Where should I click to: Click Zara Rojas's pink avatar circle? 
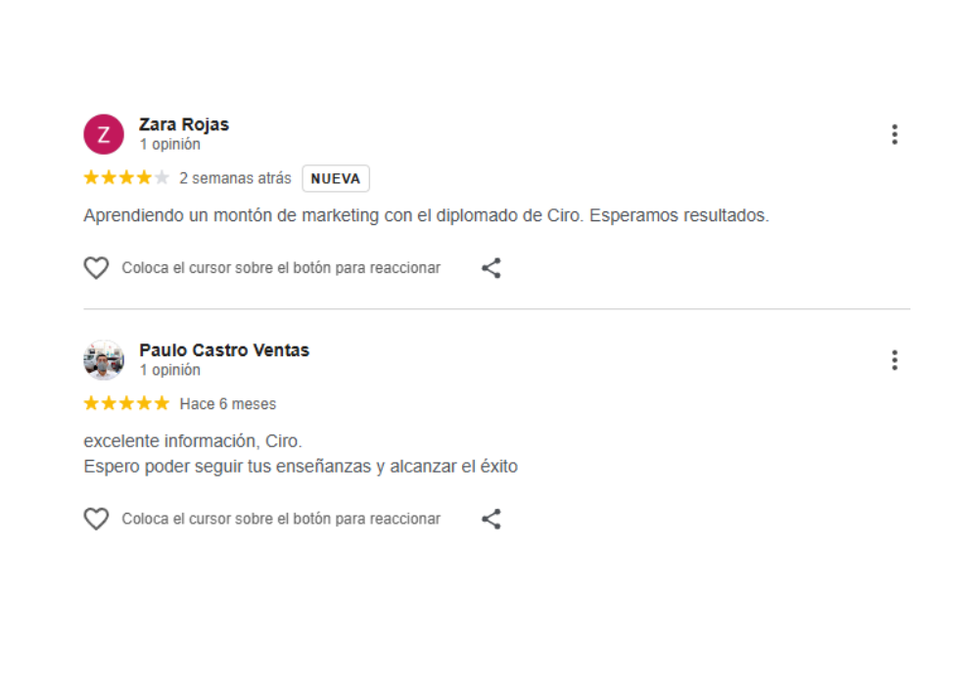click(x=104, y=134)
